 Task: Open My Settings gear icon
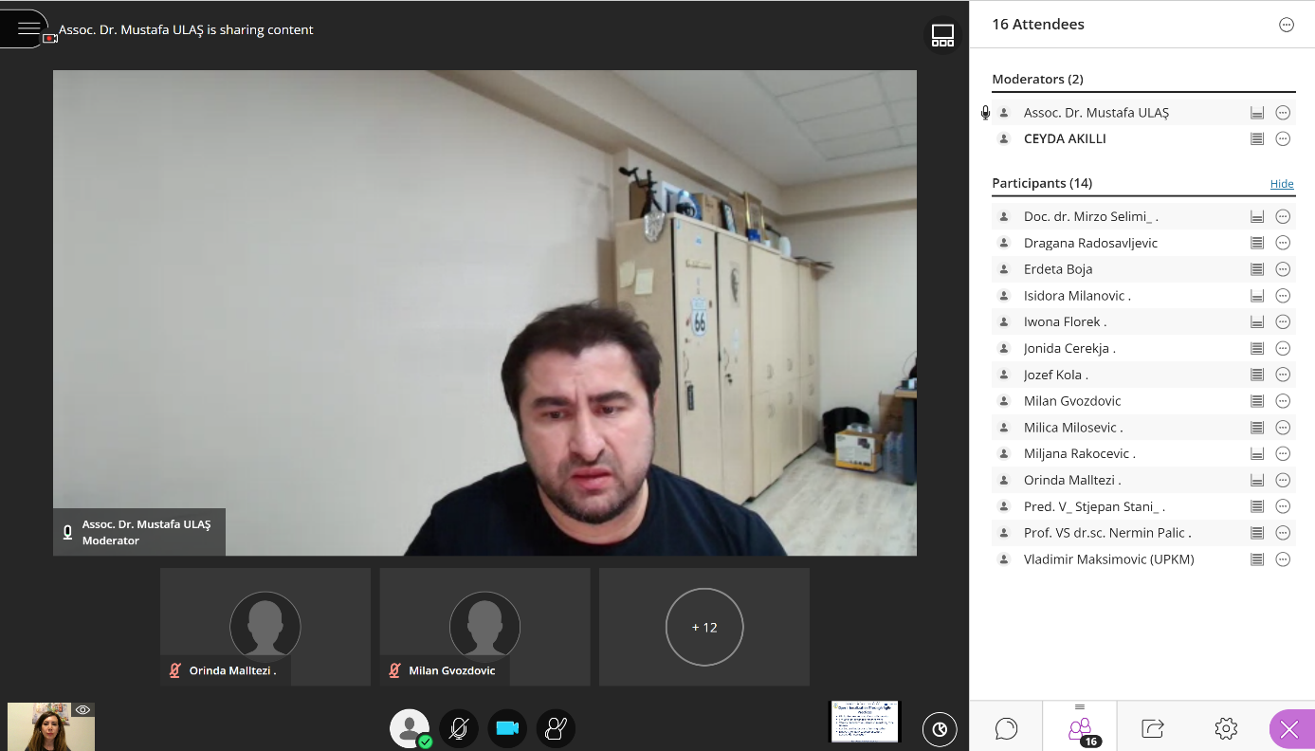click(1226, 728)
